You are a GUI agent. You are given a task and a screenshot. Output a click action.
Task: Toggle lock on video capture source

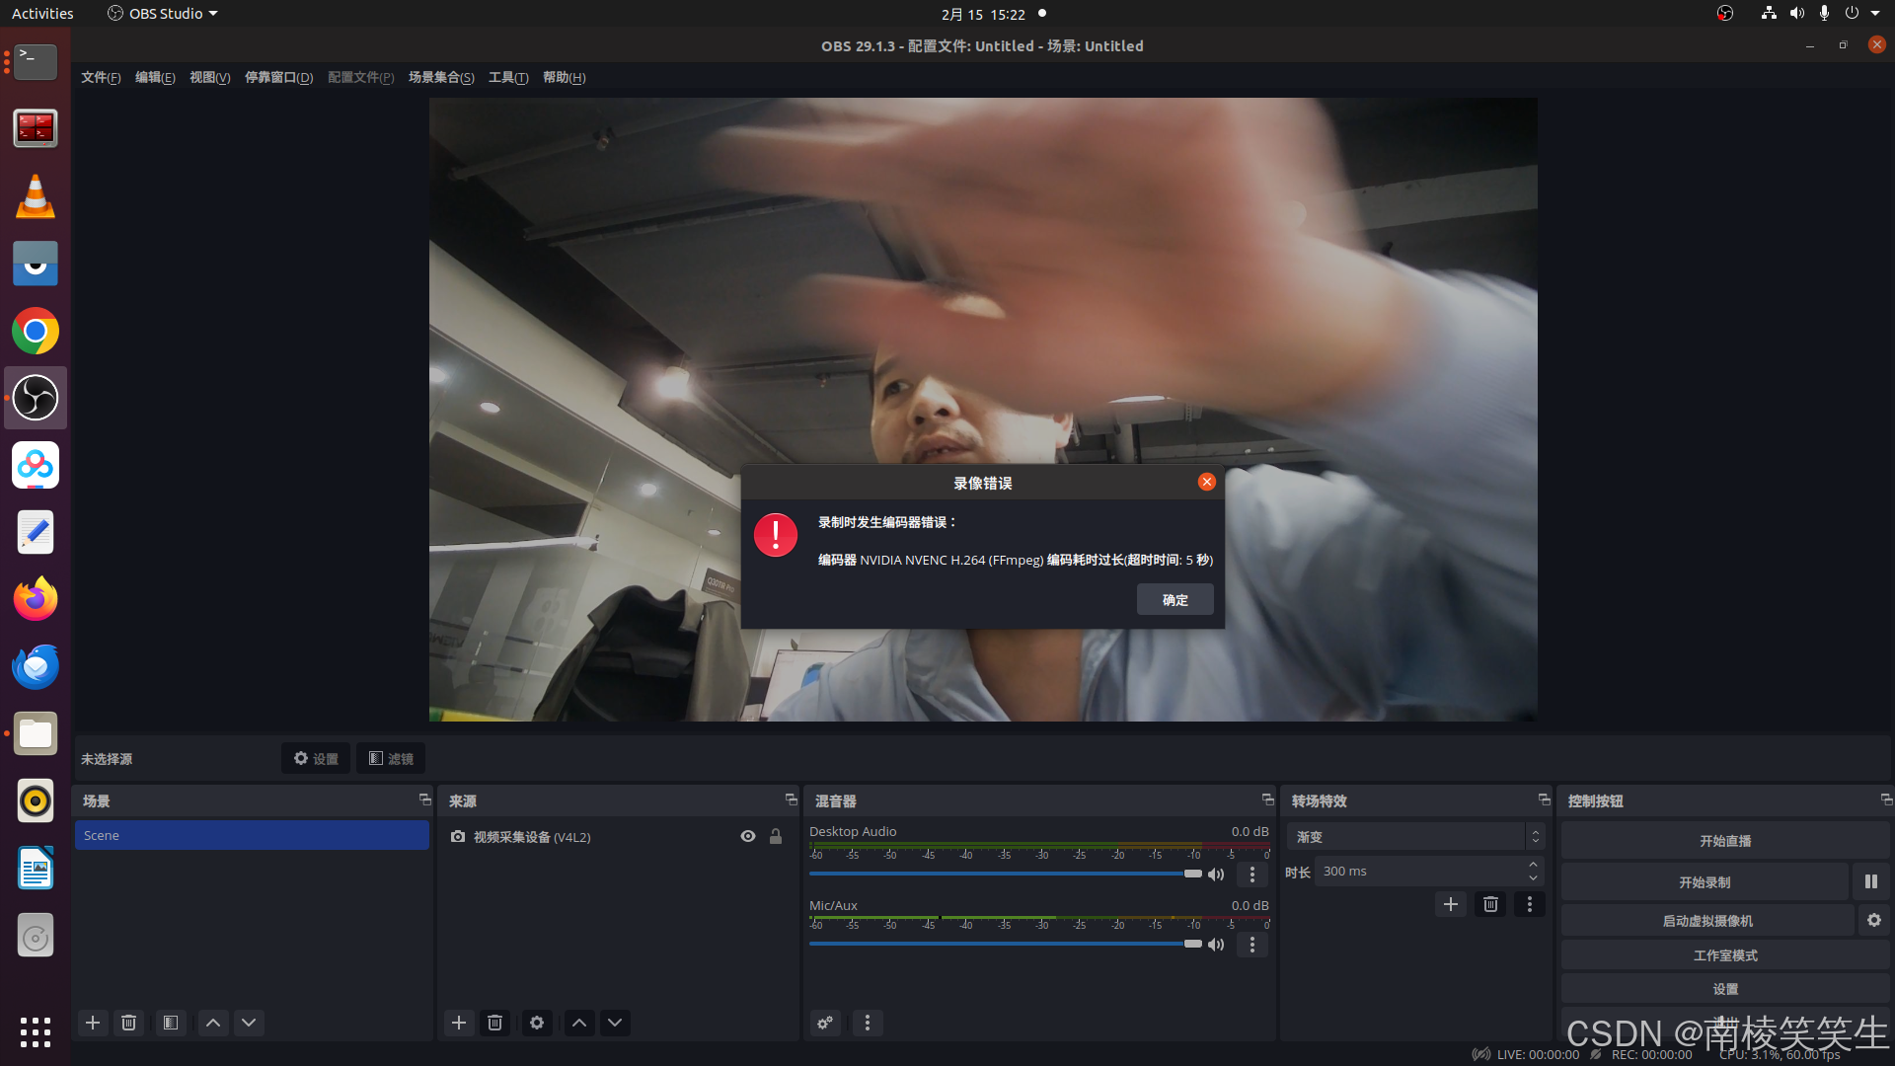pyautogui.click(x=776, y=836)
